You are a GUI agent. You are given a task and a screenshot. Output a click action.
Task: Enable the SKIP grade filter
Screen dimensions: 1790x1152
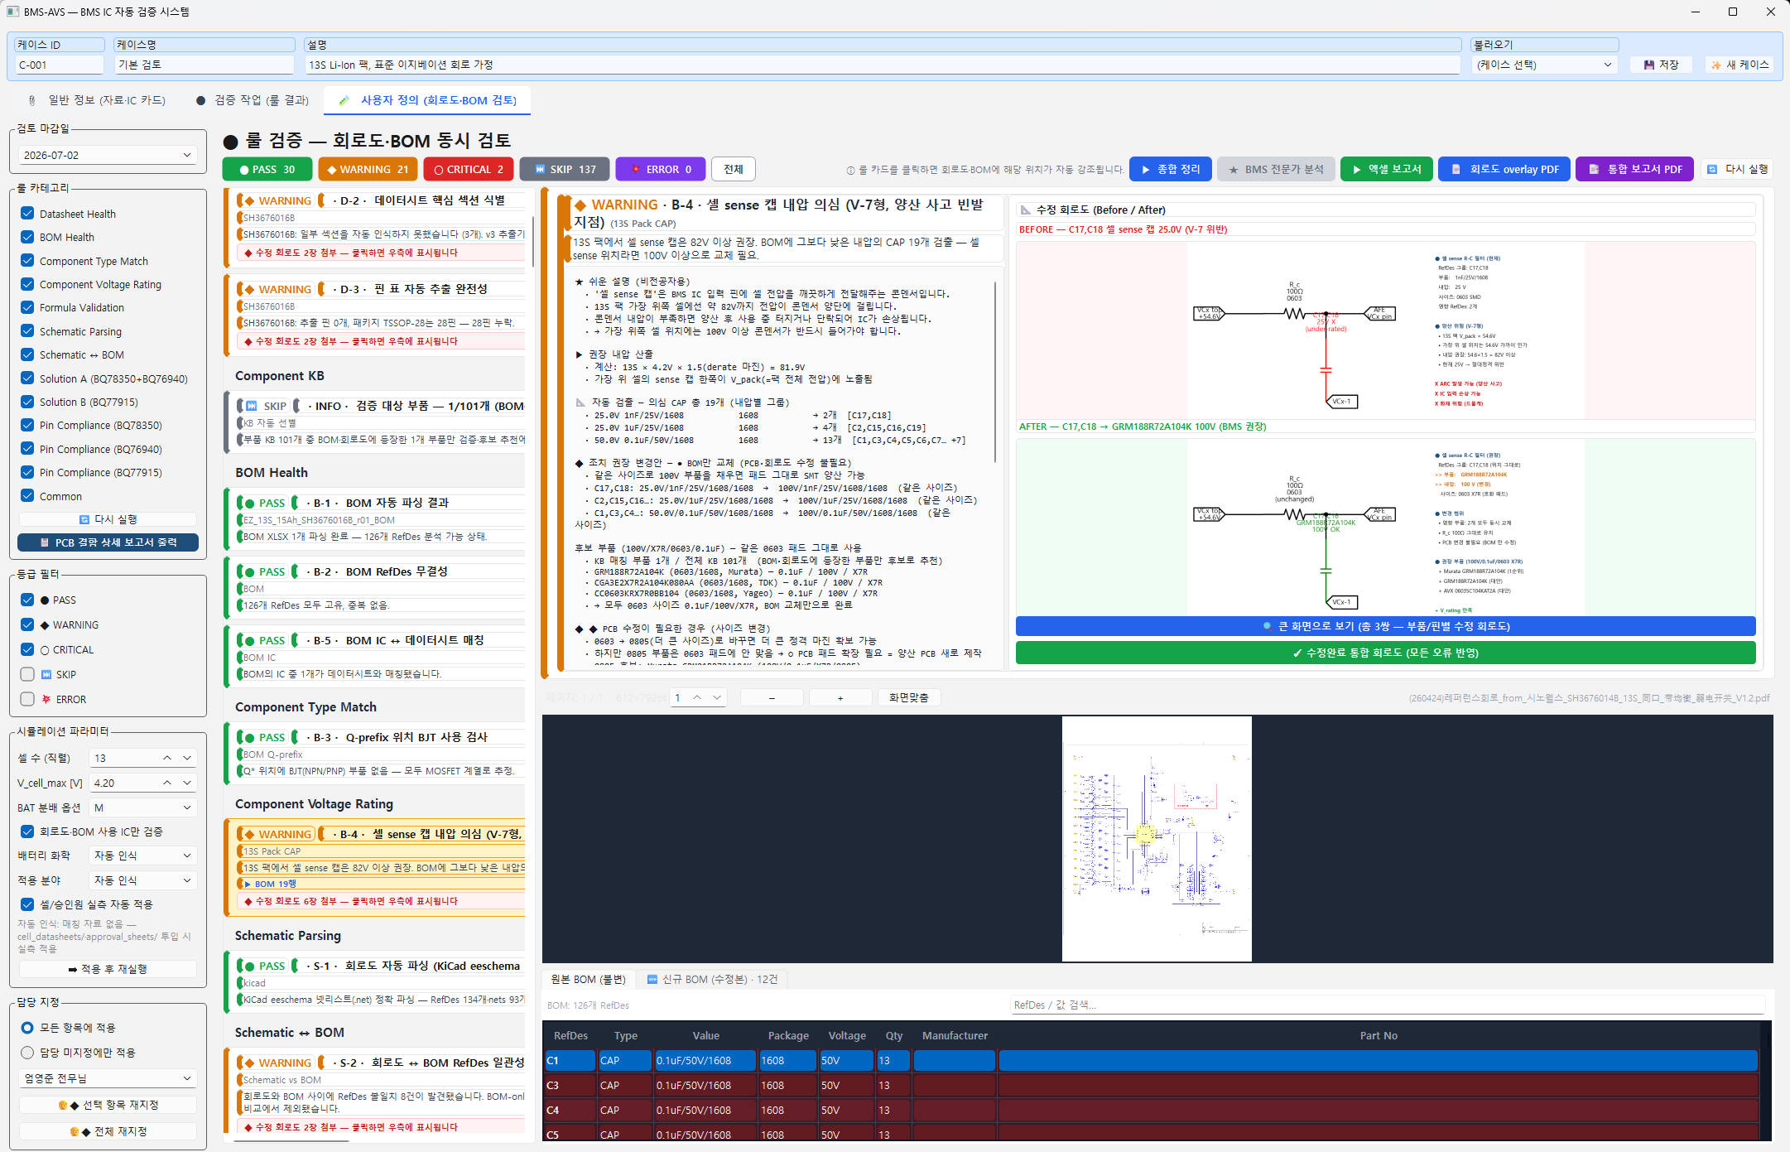click(27, 674)
